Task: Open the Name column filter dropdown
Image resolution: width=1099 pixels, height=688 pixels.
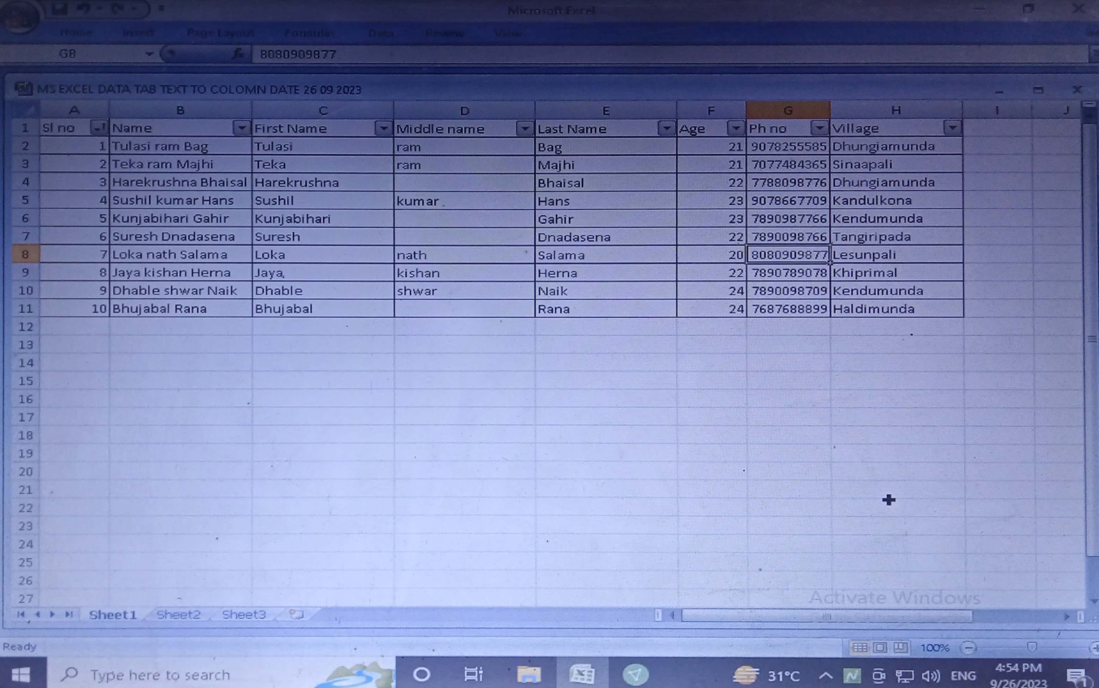Action: tap(242, 128)
